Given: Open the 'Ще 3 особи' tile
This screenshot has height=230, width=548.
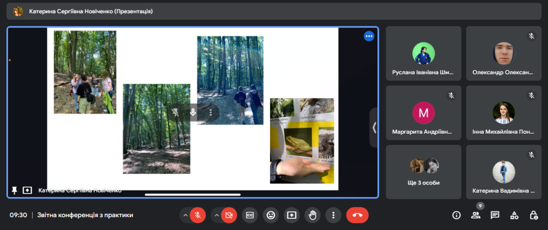Looking at the screenshot, I should (x=423, y=172).
